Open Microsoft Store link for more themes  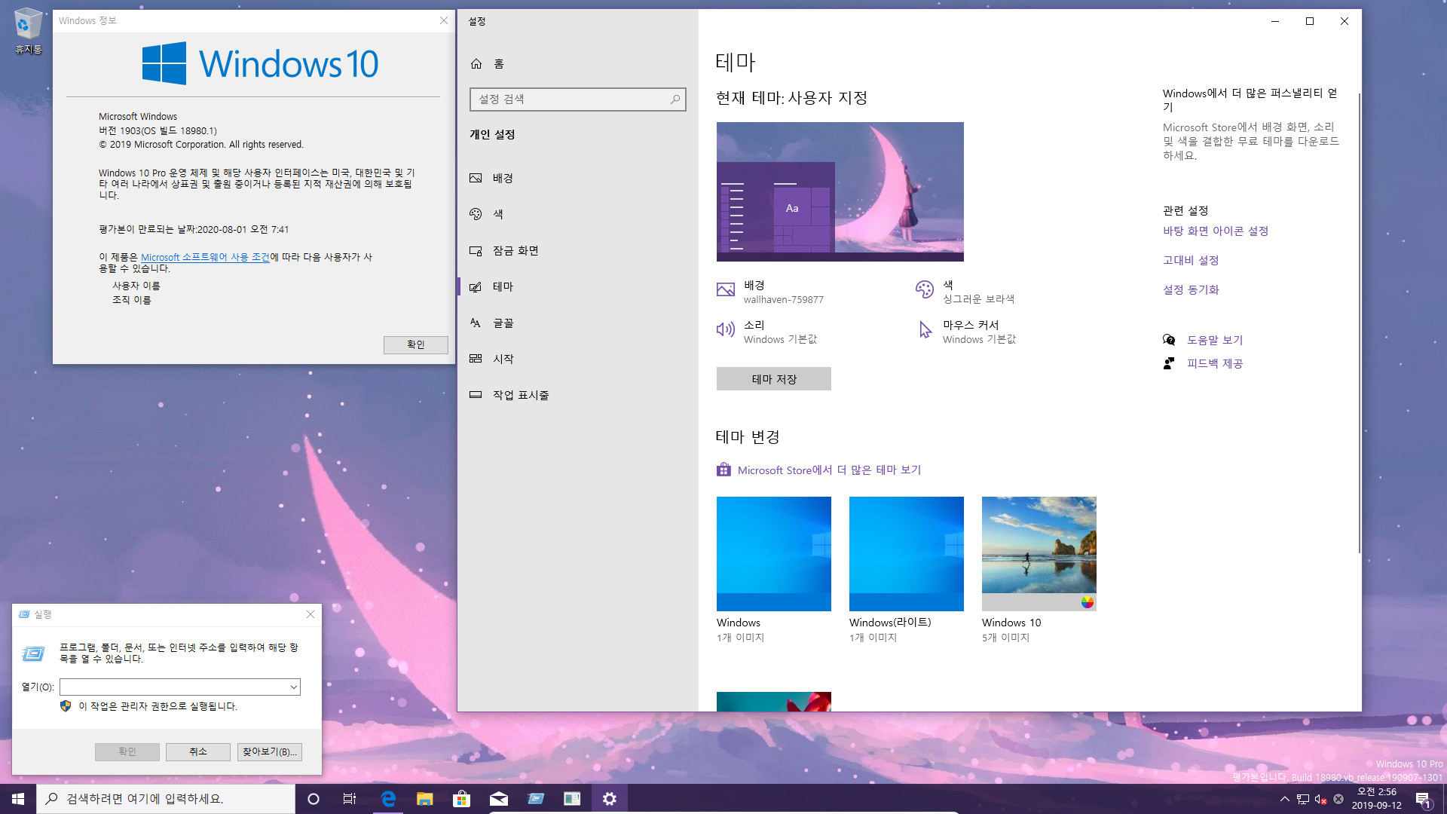(x=829, y=470)
